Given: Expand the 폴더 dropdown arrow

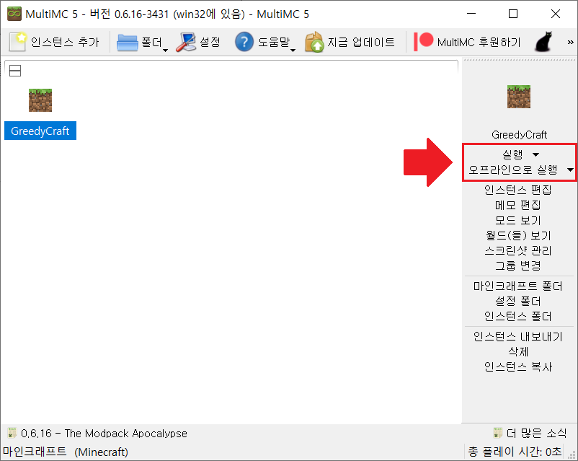Looking at the screenshot, I should (165, 51).
